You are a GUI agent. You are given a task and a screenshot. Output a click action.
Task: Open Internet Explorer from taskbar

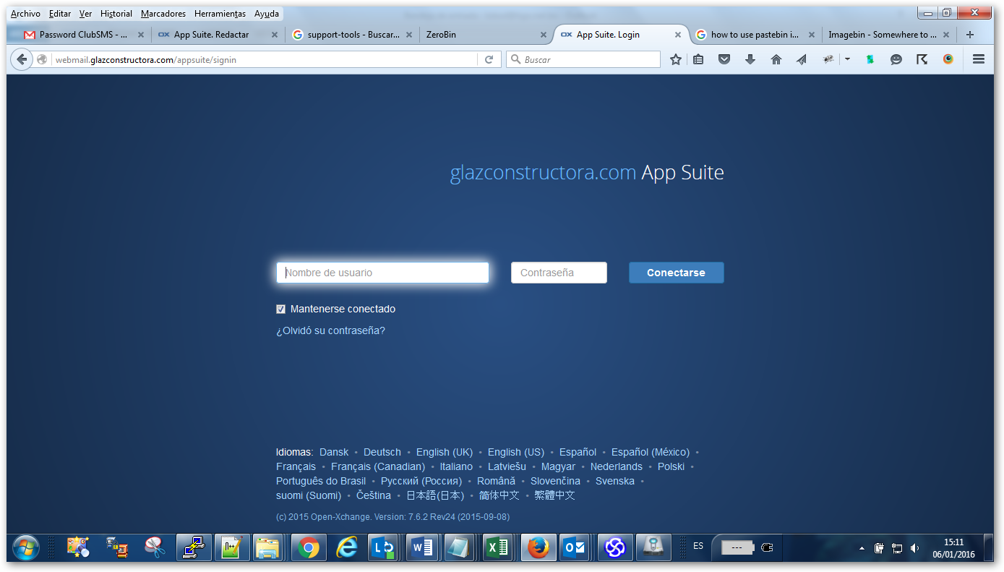point(348,548)
